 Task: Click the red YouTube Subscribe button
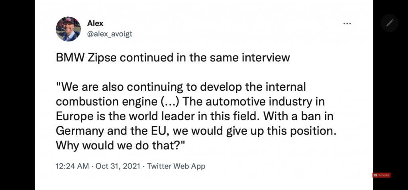(x=381, y=175)
